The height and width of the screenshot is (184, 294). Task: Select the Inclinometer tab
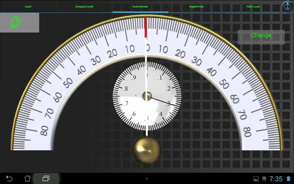(x=140, y=6)
